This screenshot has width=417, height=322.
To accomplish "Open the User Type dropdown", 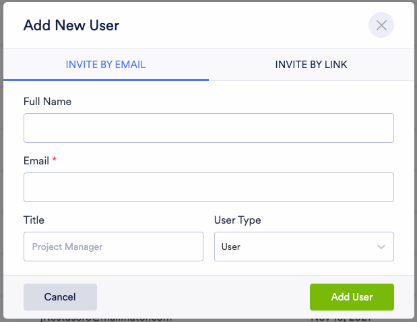I will pos(303,247).
